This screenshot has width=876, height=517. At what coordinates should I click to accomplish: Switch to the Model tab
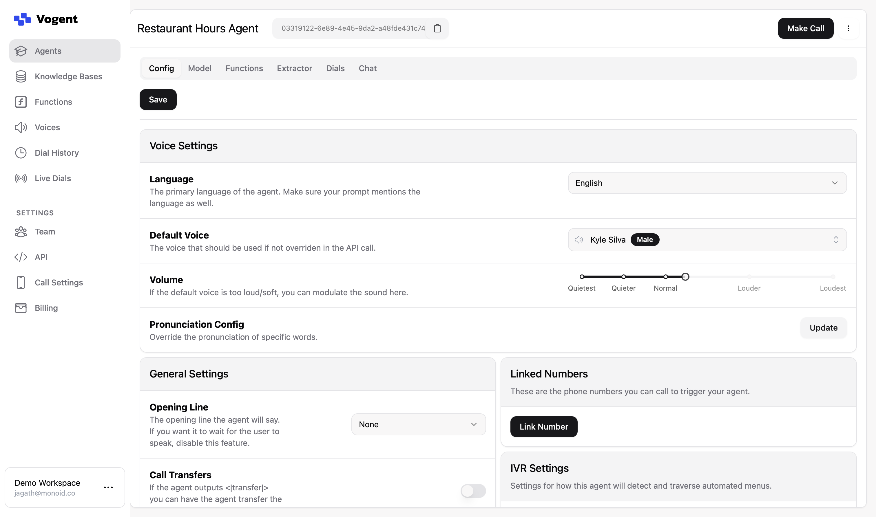pyautogui.click(x=199, y=68)
